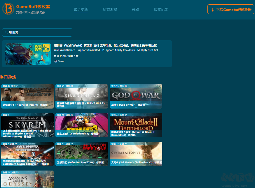Viewport: 255px width, 188px height.
Task: Open the Wall World cover thumbnail
Action: click(x=28, y=54)
